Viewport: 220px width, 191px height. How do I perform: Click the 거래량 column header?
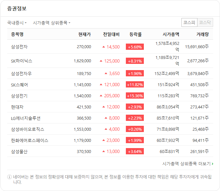tap(203, 34)
